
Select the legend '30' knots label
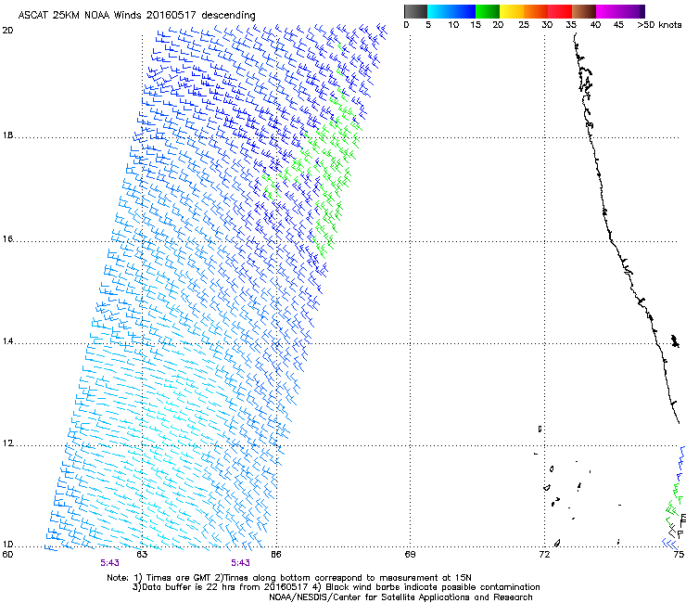click(x=547, y=25)
